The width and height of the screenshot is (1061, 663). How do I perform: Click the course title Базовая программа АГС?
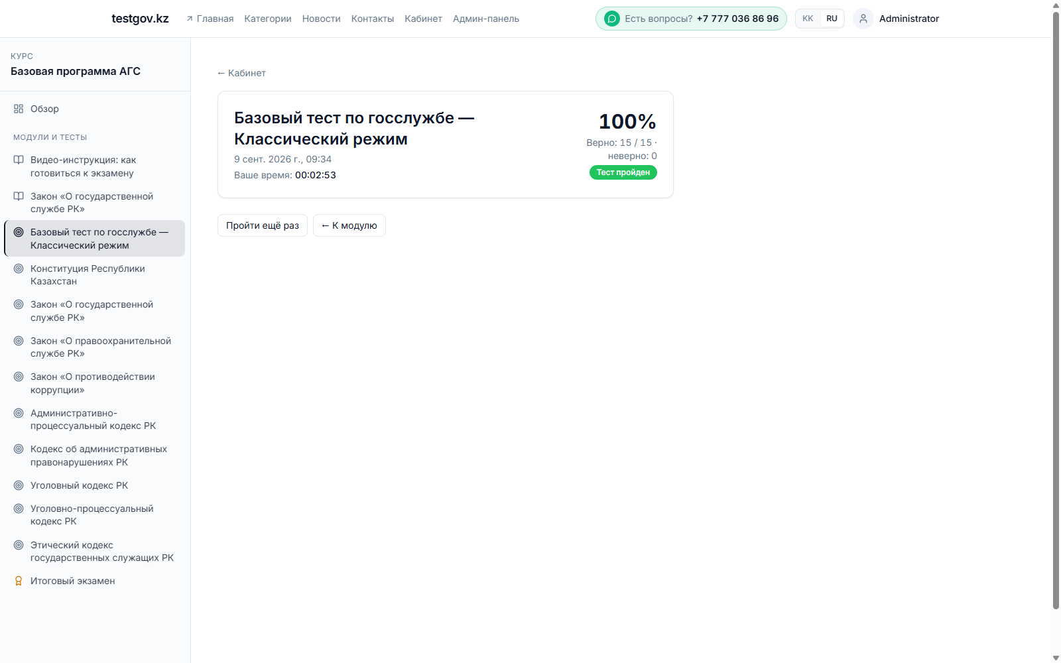(76, 72)
